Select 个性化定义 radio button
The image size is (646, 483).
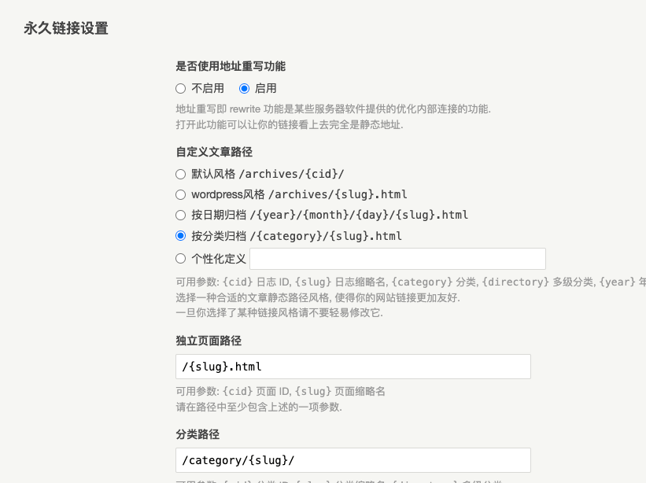[x=180, y=259]
